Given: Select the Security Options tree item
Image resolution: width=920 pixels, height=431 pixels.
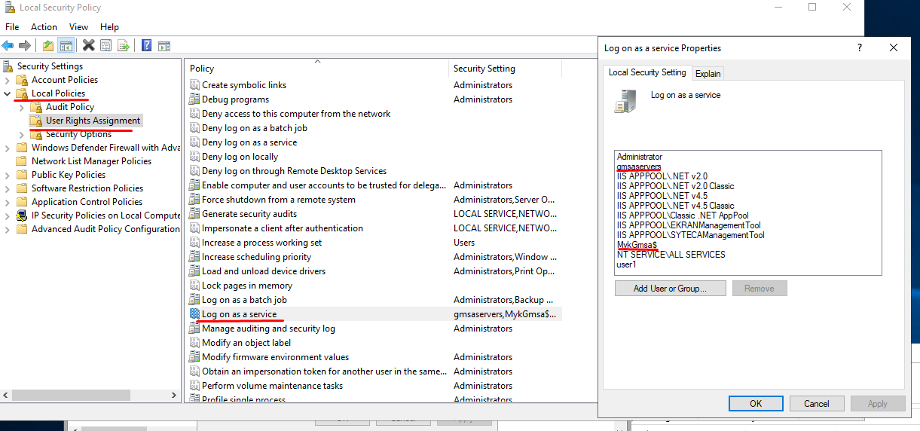Looking at the screenshot, I should tap(78, 134).
